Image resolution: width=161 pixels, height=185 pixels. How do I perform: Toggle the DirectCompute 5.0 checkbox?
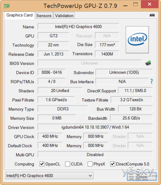(112, 164)
